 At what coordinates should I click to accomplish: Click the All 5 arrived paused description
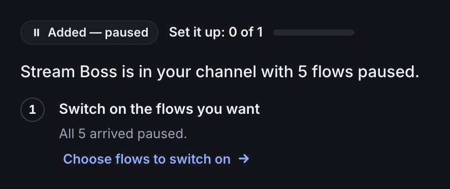123,134
